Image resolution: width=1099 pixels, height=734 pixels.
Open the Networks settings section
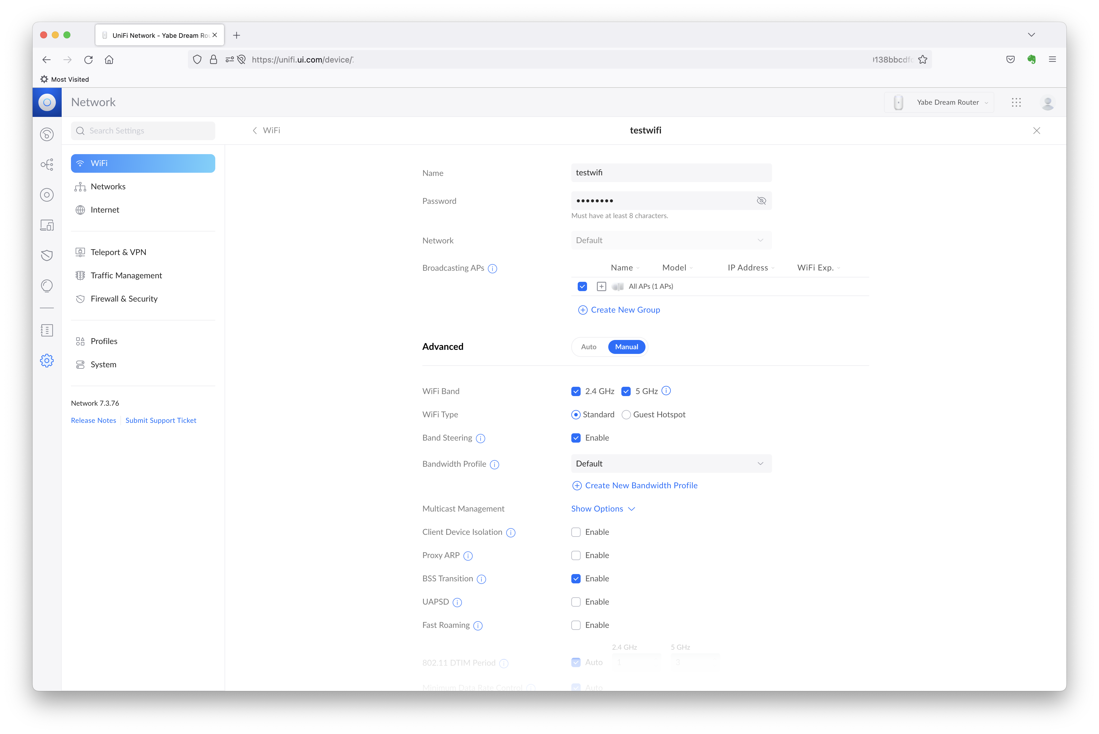point(143,187)
